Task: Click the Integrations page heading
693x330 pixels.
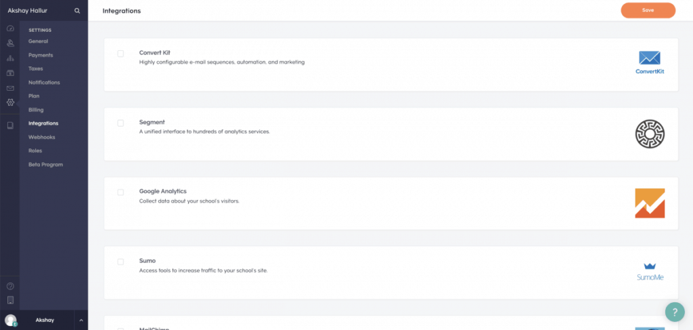Action: point(122,11)
